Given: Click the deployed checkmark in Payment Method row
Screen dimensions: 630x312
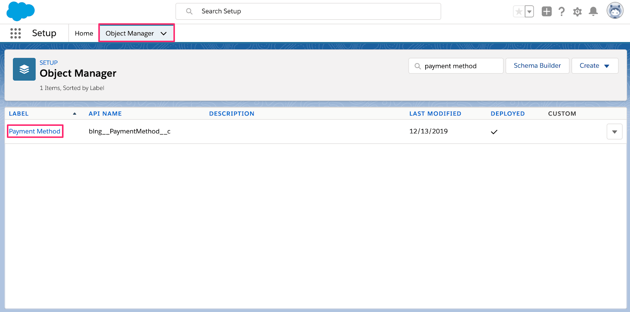Looking at the screenshot, I should point(494,132).
